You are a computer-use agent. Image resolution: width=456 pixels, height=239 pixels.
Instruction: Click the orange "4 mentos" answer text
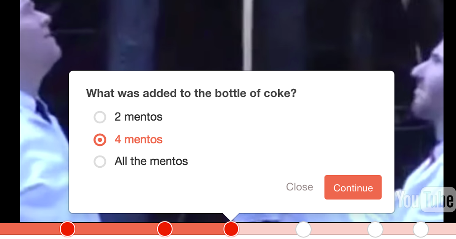(x=138, y=140)
